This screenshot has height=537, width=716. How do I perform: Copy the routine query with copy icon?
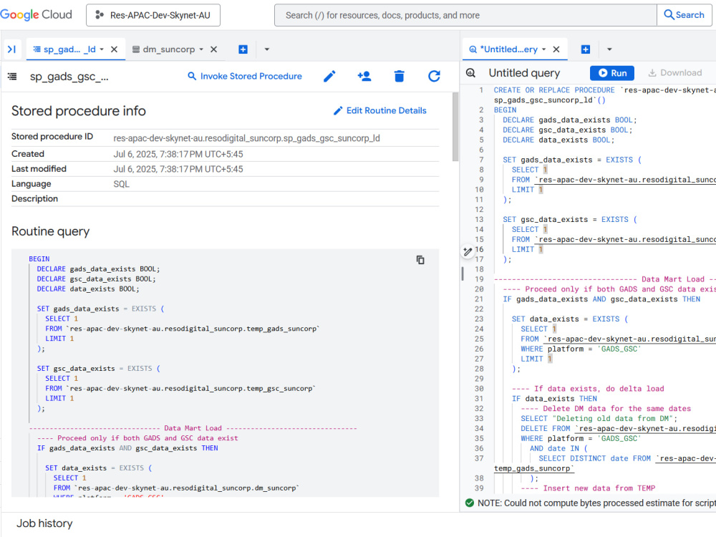point(420,260)
